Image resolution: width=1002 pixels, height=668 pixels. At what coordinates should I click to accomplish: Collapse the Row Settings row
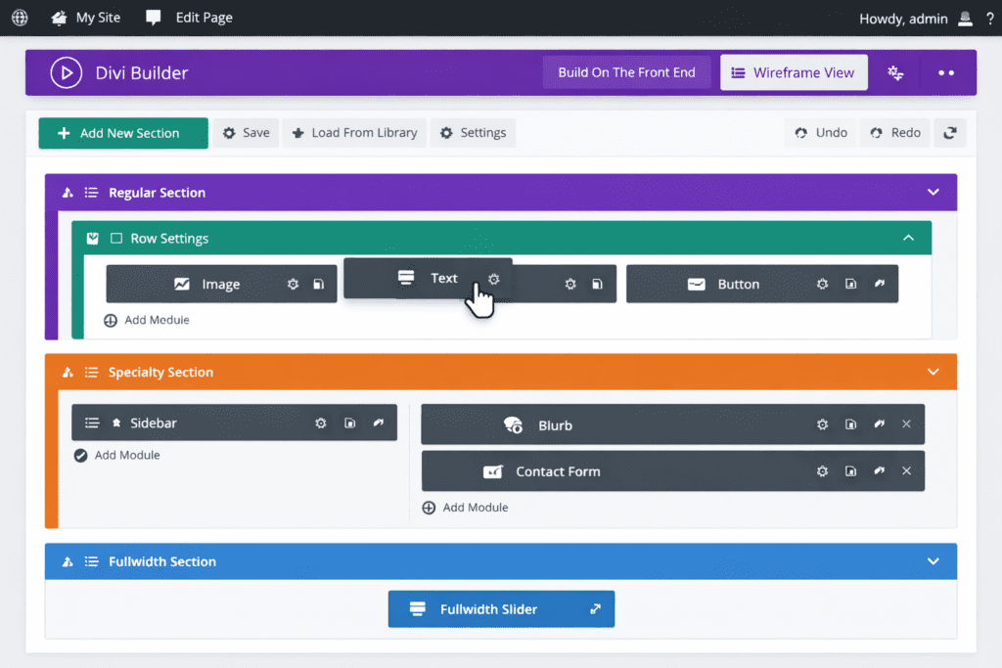tap(908, 238)
